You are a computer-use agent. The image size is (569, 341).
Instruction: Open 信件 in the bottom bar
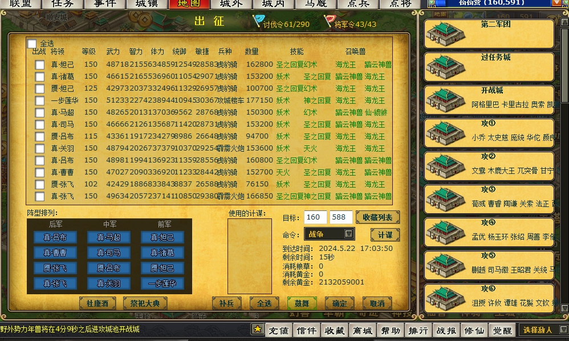pos(307,330)
